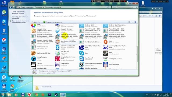The image size is (172, 97).
Task: Open Yandex browser from taskbar
Action: pos(29,95)
